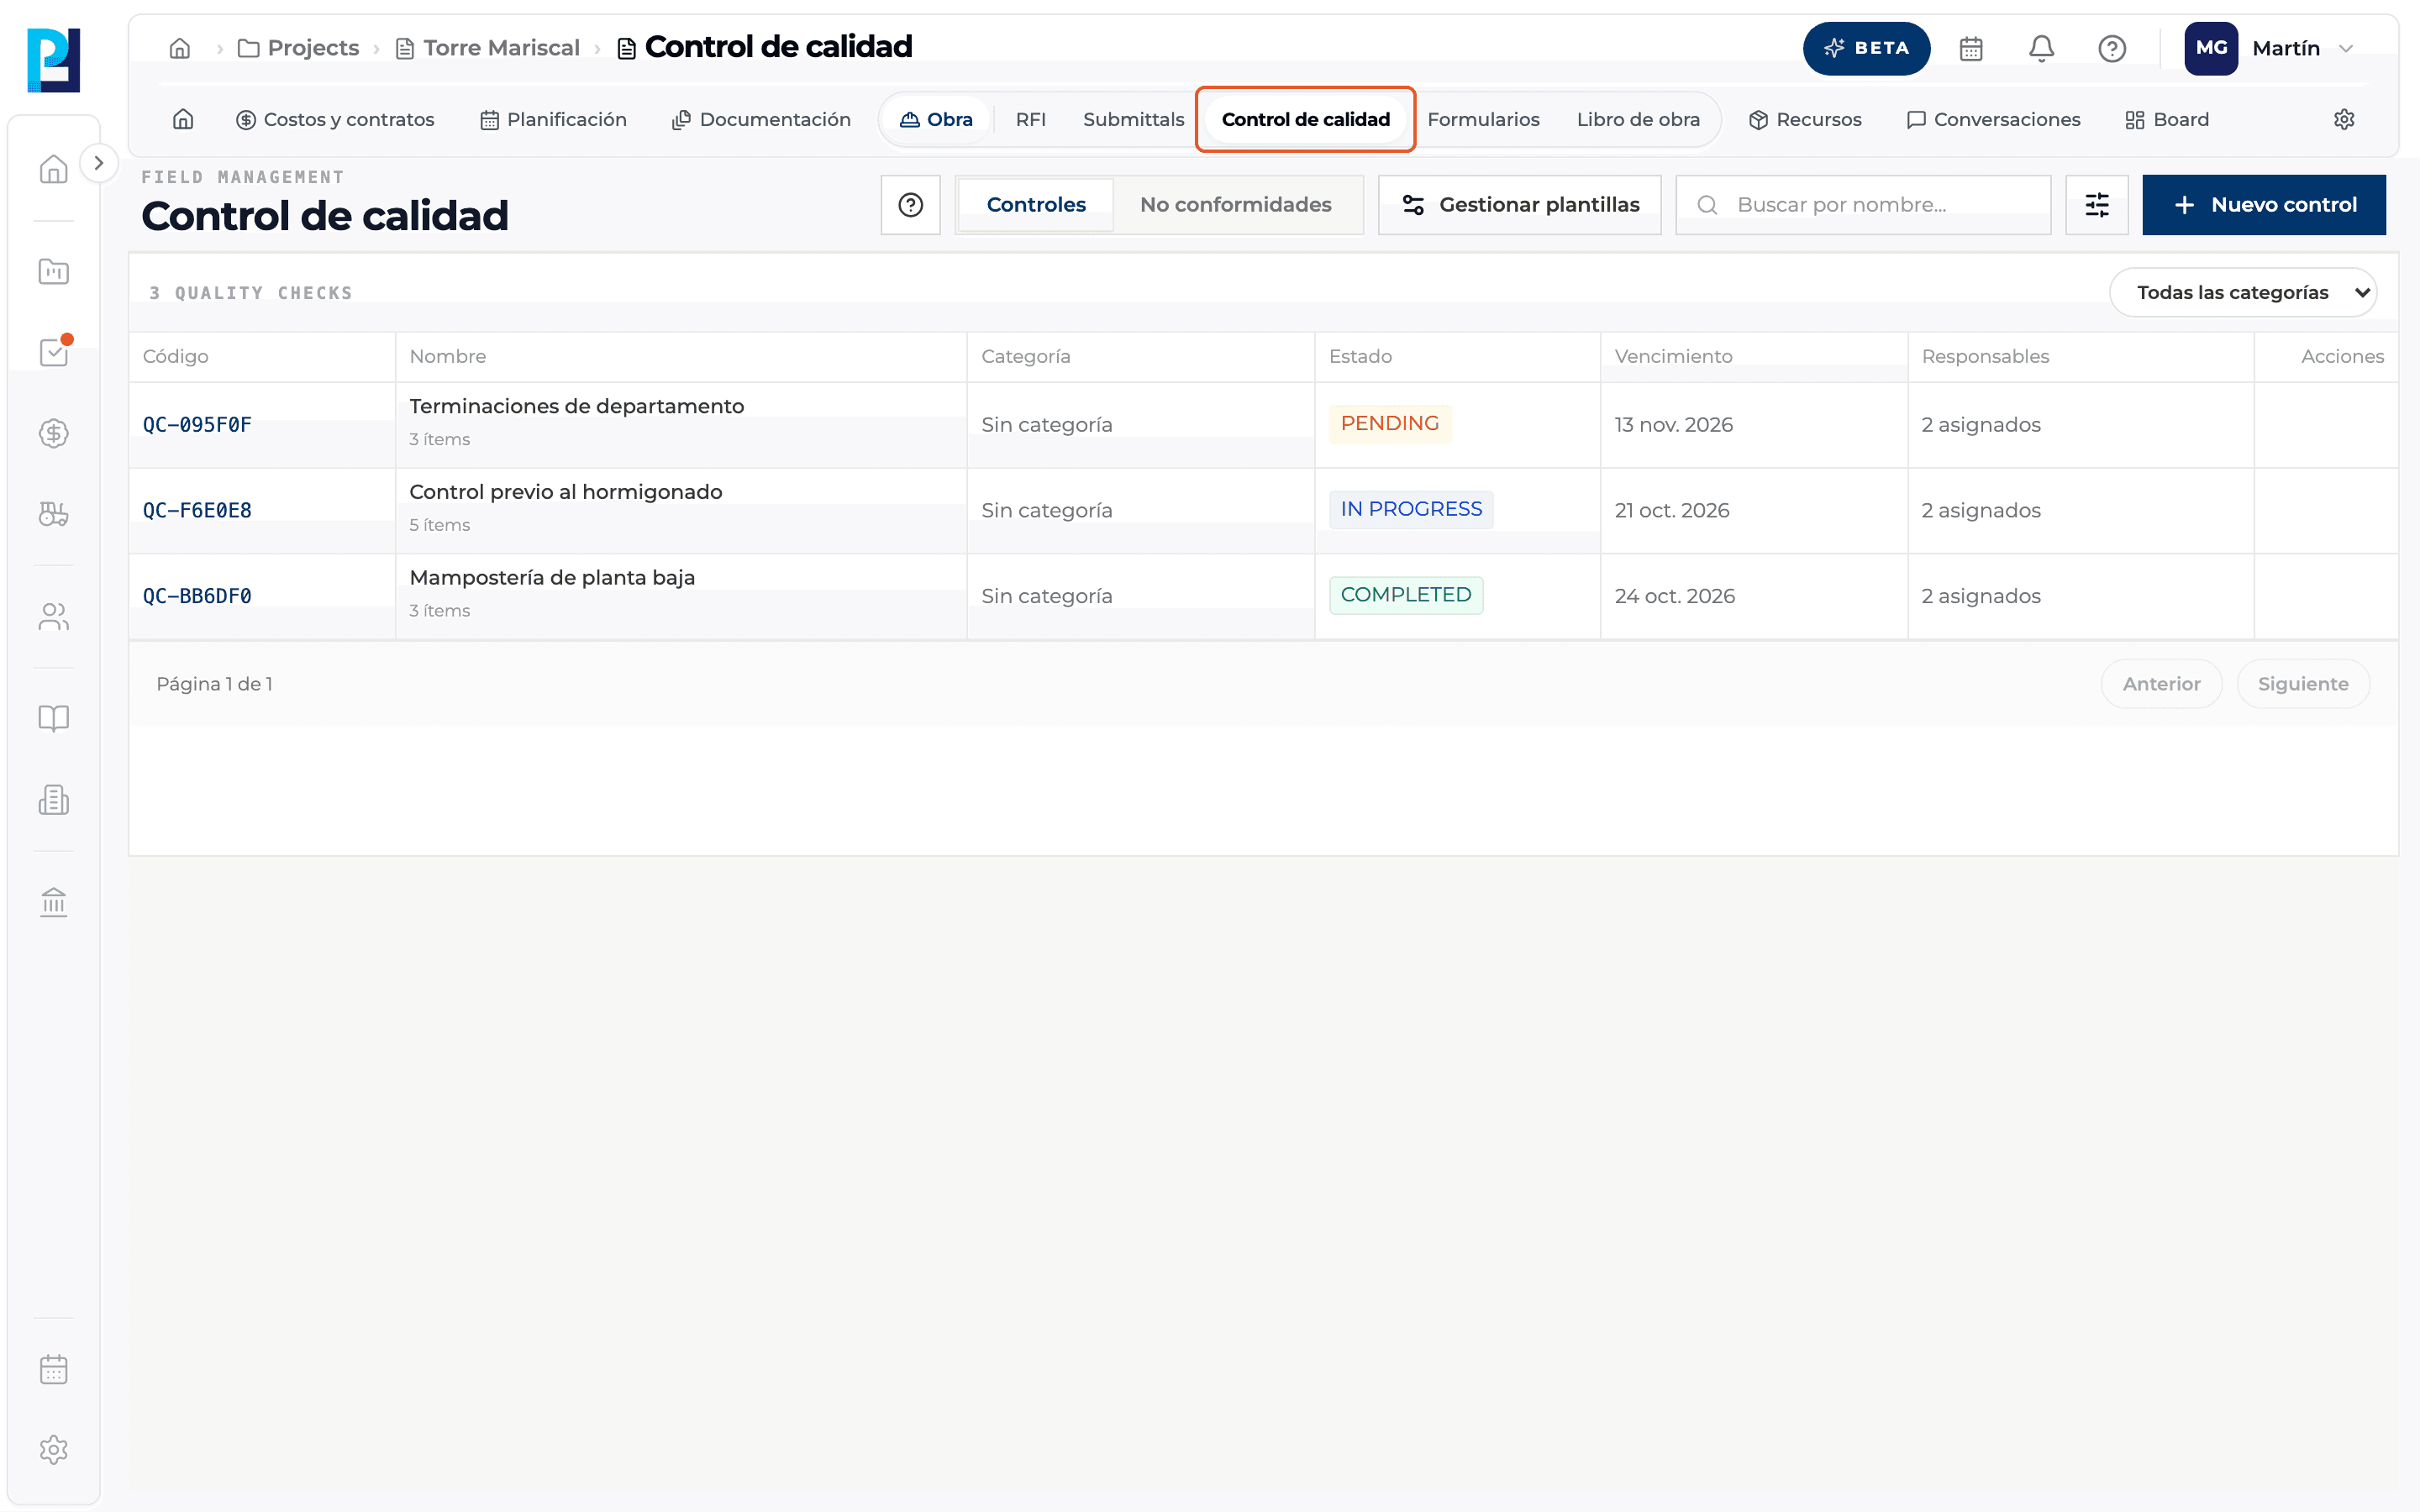Open the sidebar building documents icon
The image size is (2420, 1512).
pyautogui.click(x=53, y=799)
